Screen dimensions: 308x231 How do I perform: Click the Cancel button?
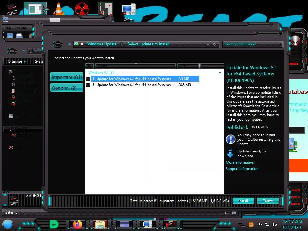[x=268, y=201]
